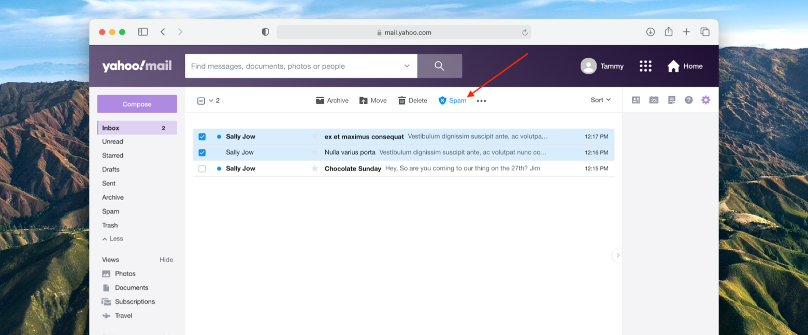Open selection options dropdown next to 2
The height and width of the screenshot is (335, 808).
211,101
